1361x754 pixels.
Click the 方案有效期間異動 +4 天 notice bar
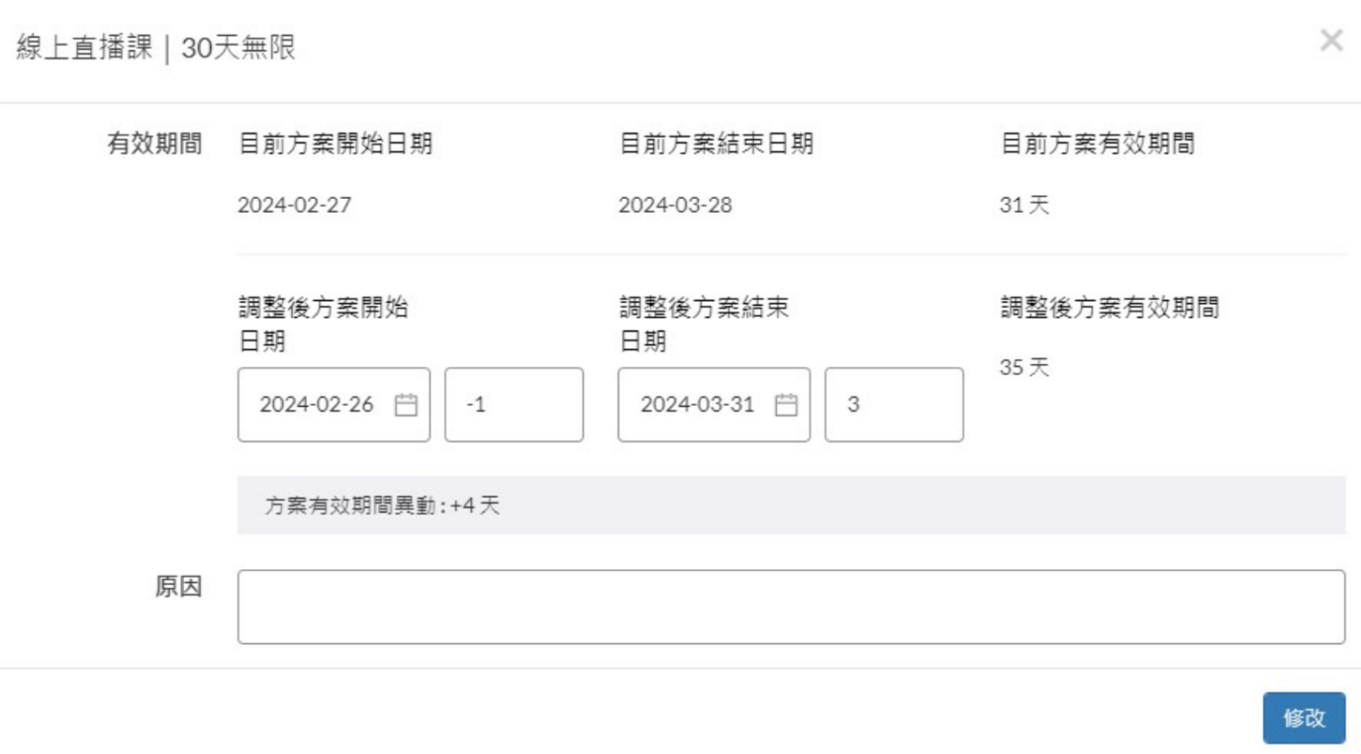pos(791,506)
